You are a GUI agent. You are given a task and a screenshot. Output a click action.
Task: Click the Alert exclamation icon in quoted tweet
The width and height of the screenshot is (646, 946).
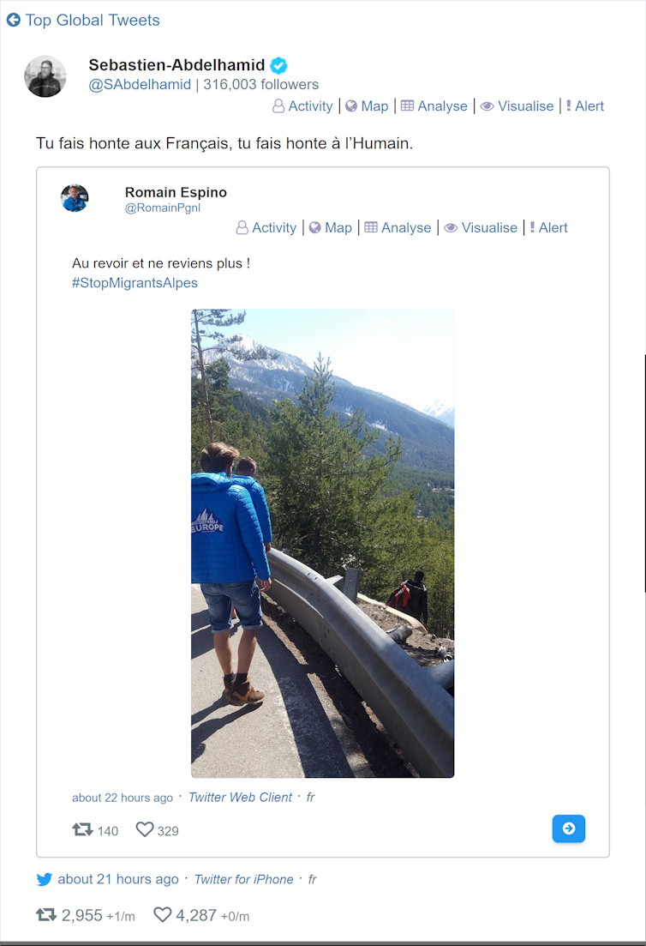tap(533, 227)
